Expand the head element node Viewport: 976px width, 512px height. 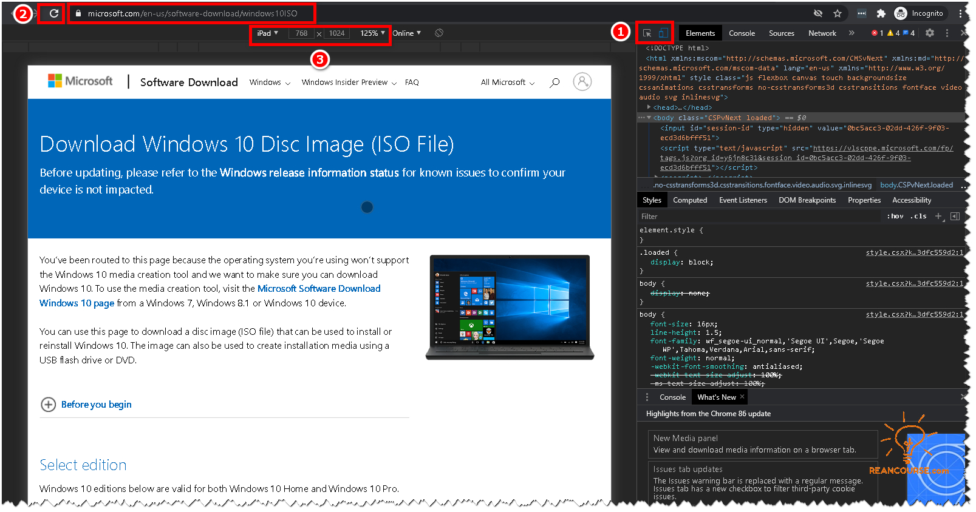(x=649, y=107)
